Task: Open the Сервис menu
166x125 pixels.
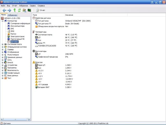Action: tap(33, 6)
